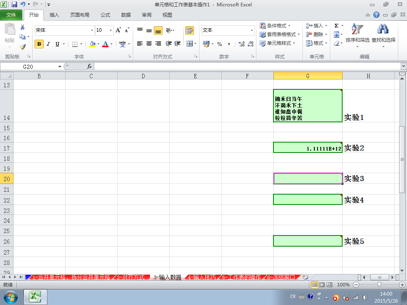The image size is (407, 305).
Task: Click the decrease indent icon
Action: tap(169, 44)
